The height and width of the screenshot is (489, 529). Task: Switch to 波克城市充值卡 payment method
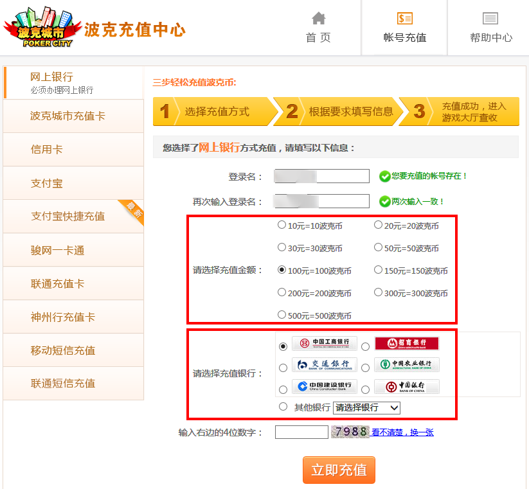(73, 116)
